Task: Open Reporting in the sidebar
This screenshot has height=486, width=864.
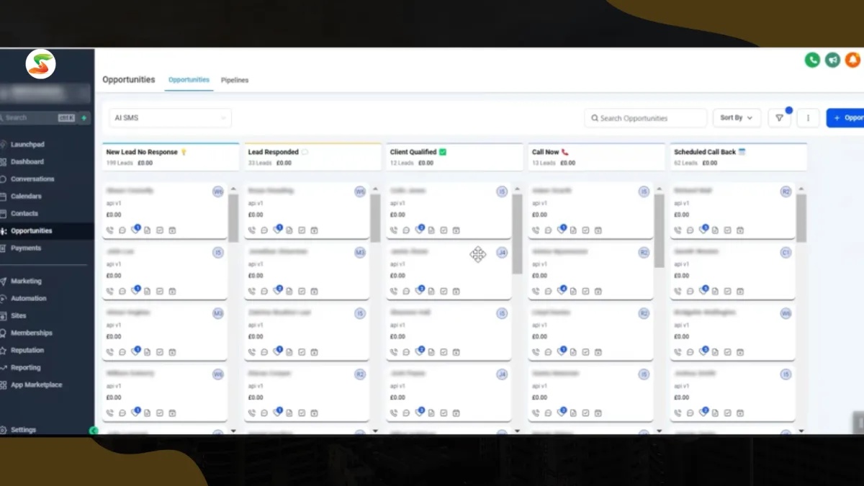Action: (x=25, y=368)
